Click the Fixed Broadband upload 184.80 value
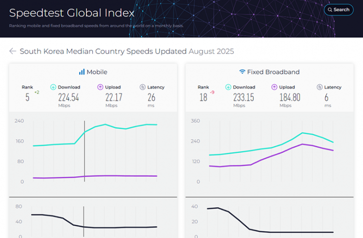The image size is (363, 238). tap(290, 97)
